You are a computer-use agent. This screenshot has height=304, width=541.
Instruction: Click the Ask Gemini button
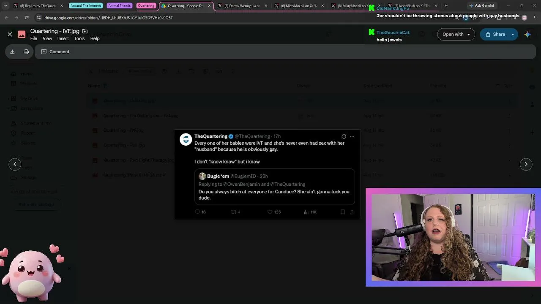(481, 6)
